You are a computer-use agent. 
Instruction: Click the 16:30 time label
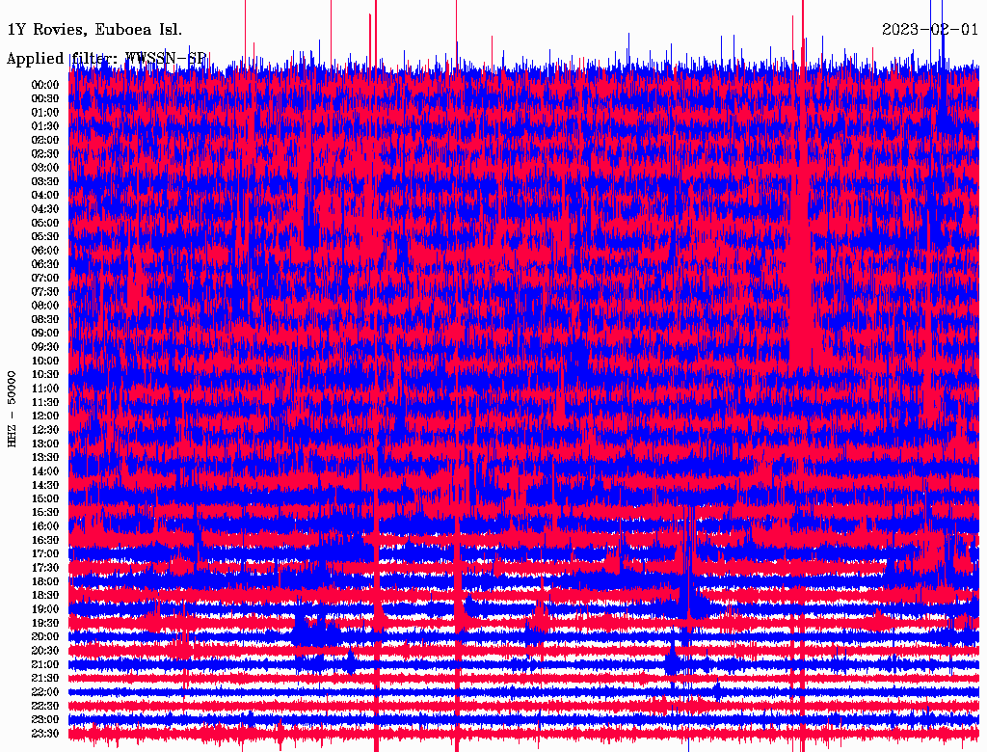(45, 541)
